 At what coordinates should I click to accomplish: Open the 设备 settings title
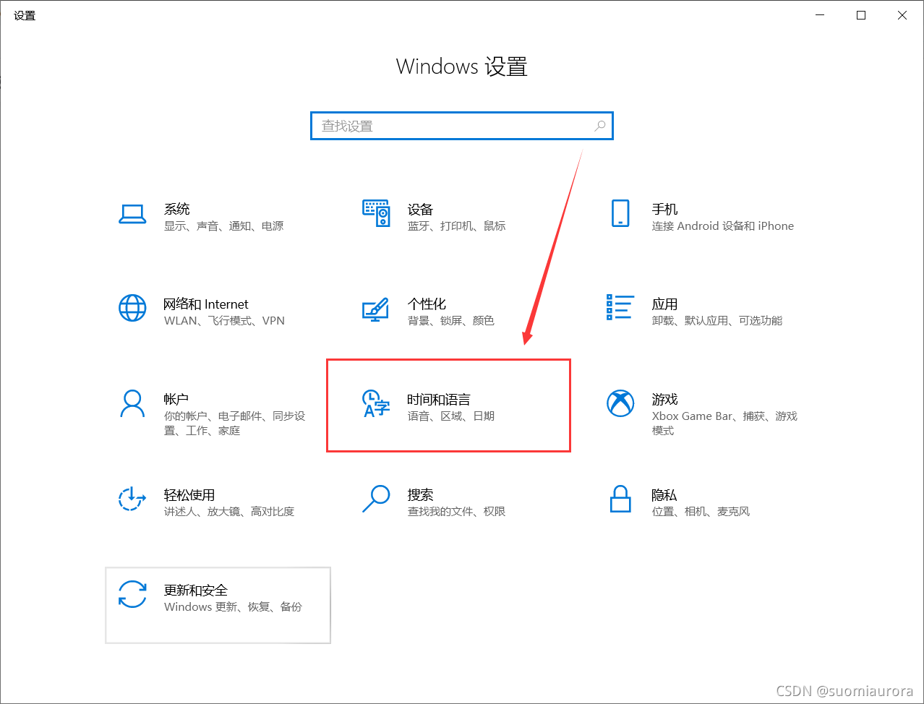point(421,209)
